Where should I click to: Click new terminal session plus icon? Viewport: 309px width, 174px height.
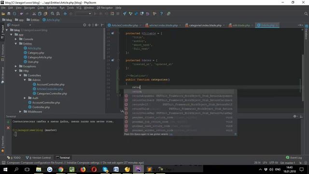click(8, 122)
